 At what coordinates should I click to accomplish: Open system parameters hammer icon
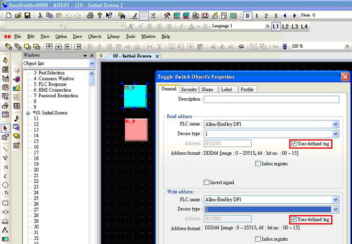pos(167,15)
